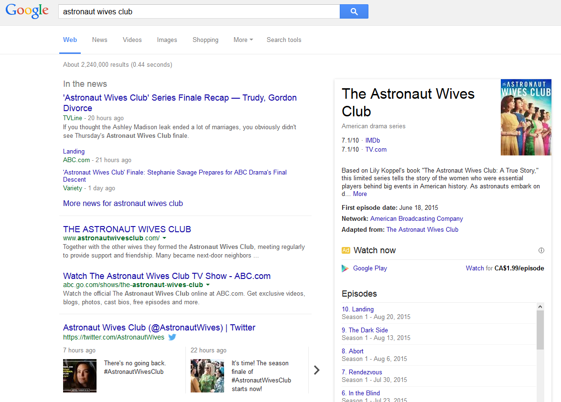This screenshot has height=402, width=561.
Task: Open Search tools options
Action: [284, 40]
